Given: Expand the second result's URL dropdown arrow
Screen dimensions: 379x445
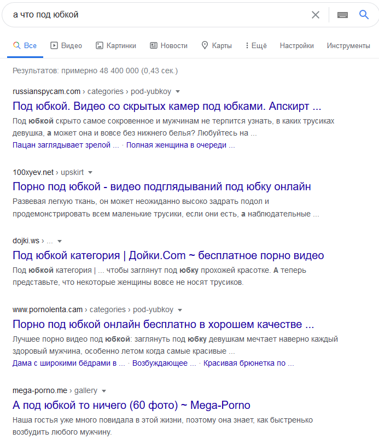Looking at the screenshot, I should pyautogui.click(x=90, y=172).
